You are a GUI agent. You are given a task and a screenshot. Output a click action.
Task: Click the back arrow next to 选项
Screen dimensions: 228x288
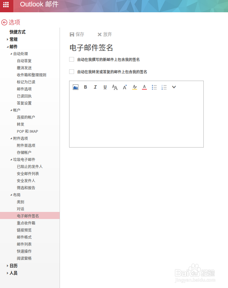(4, 22)
